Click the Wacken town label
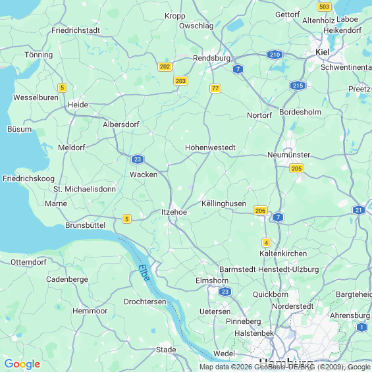 tap(144, 174)
